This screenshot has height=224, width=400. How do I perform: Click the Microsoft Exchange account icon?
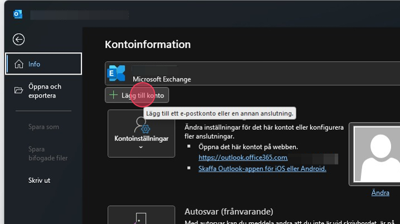click(x=116, y=74)
